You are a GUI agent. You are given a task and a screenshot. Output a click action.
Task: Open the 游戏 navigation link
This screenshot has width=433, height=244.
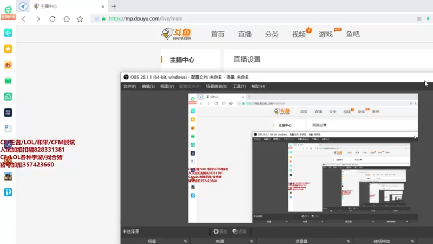click(x=326, y=34)
